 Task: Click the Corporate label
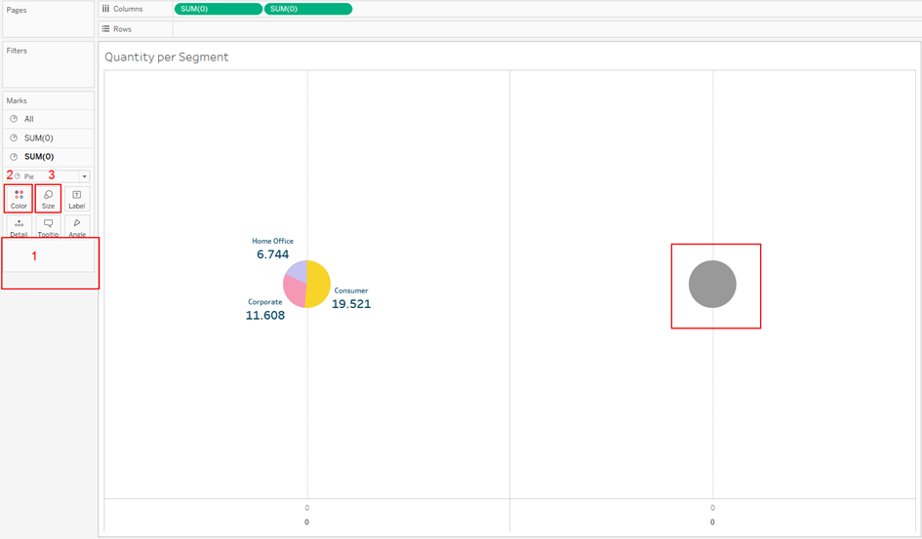click(265, 302)
